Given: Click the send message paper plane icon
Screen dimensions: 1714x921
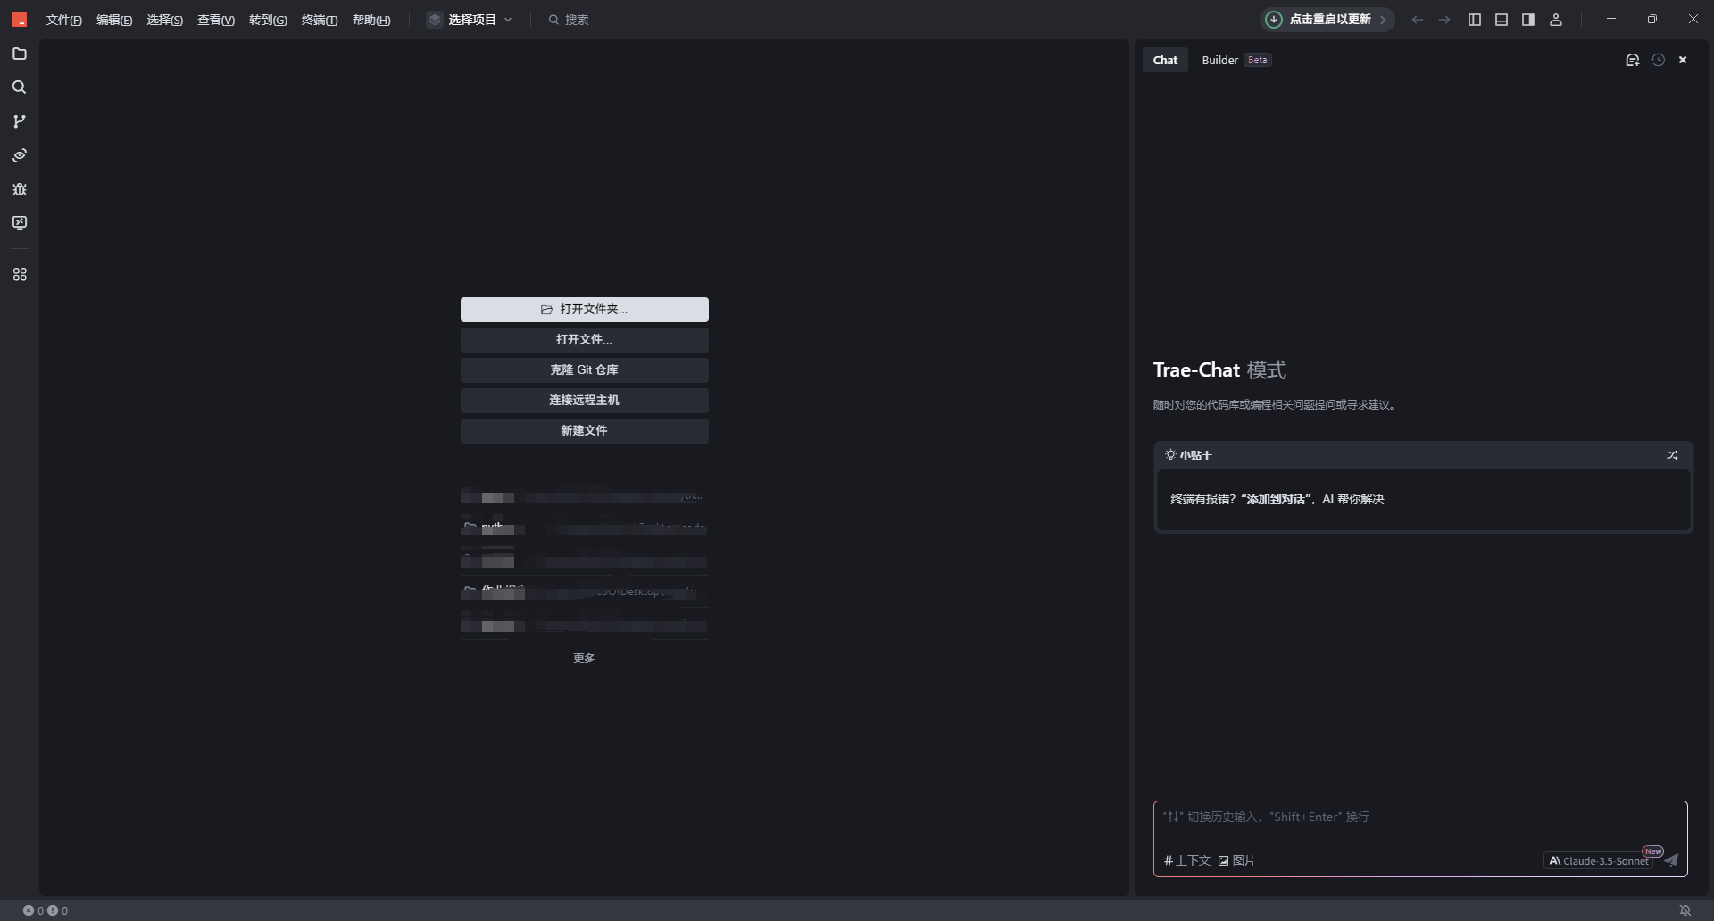Looking at the screenshot, I should 1671,860.
